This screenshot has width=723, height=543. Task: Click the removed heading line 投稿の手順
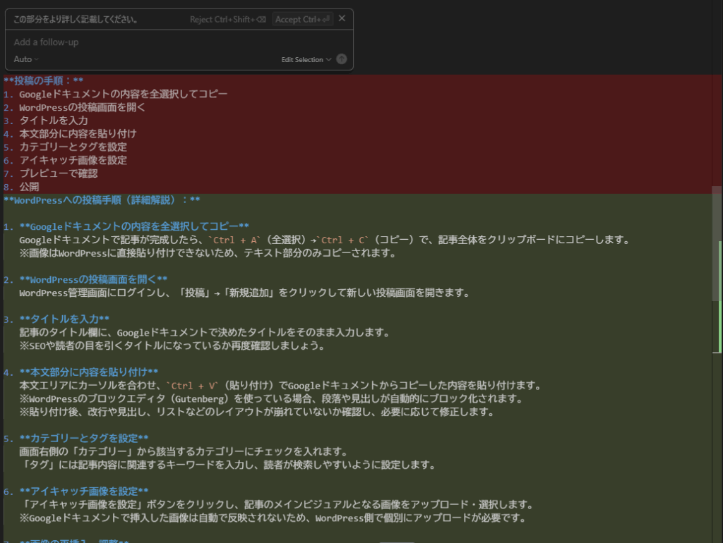(x=44, y=80)
